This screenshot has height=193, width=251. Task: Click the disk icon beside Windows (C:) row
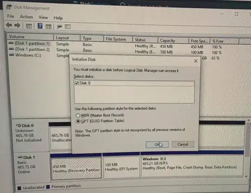12,55
